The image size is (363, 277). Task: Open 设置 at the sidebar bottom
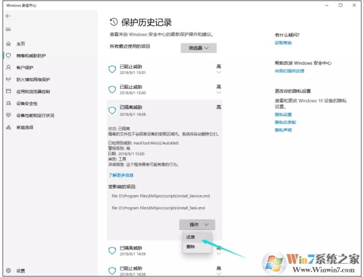(20, 271)
